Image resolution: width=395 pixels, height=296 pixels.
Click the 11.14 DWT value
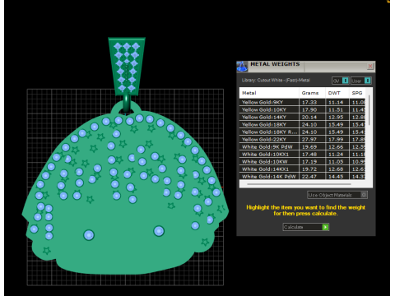pyautogui.click(x=336, y=102)
